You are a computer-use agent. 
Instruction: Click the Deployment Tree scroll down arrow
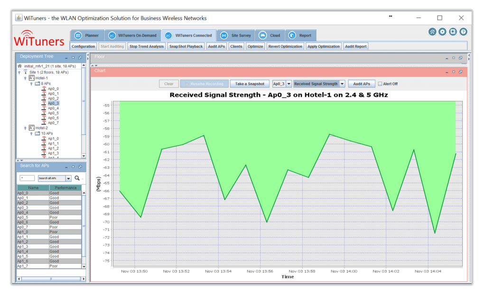coord(84,156)
